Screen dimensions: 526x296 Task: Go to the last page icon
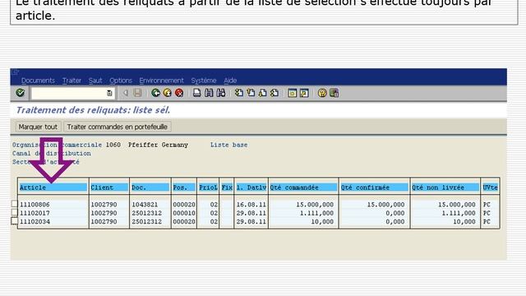click(275, 93)
